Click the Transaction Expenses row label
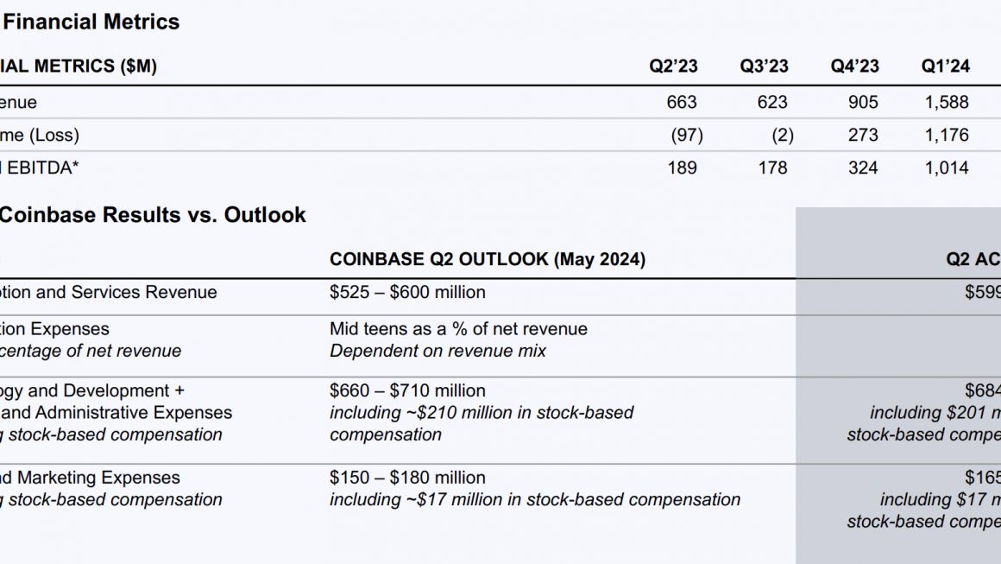 click(x=54, y=329)
